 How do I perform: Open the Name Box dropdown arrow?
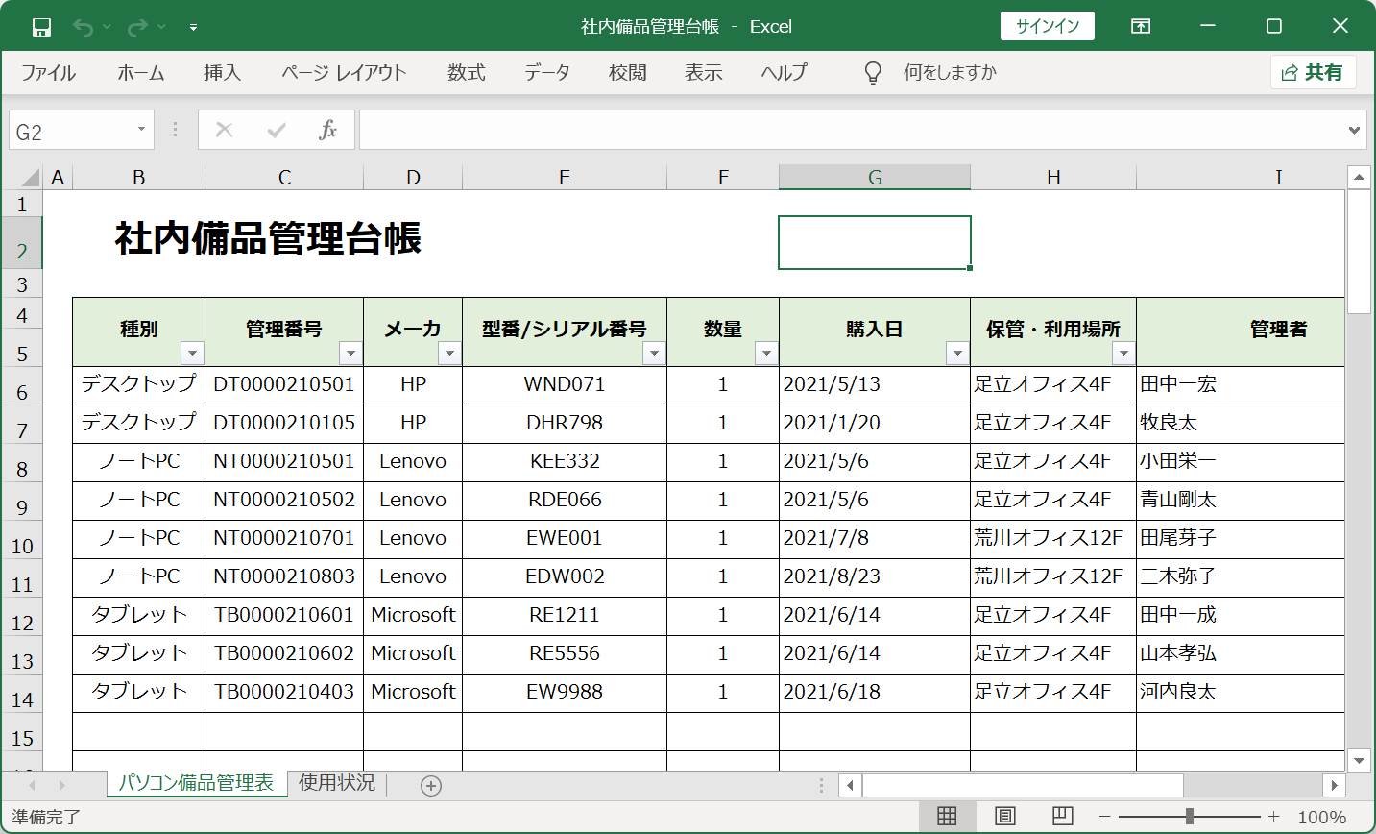(141, 130)
